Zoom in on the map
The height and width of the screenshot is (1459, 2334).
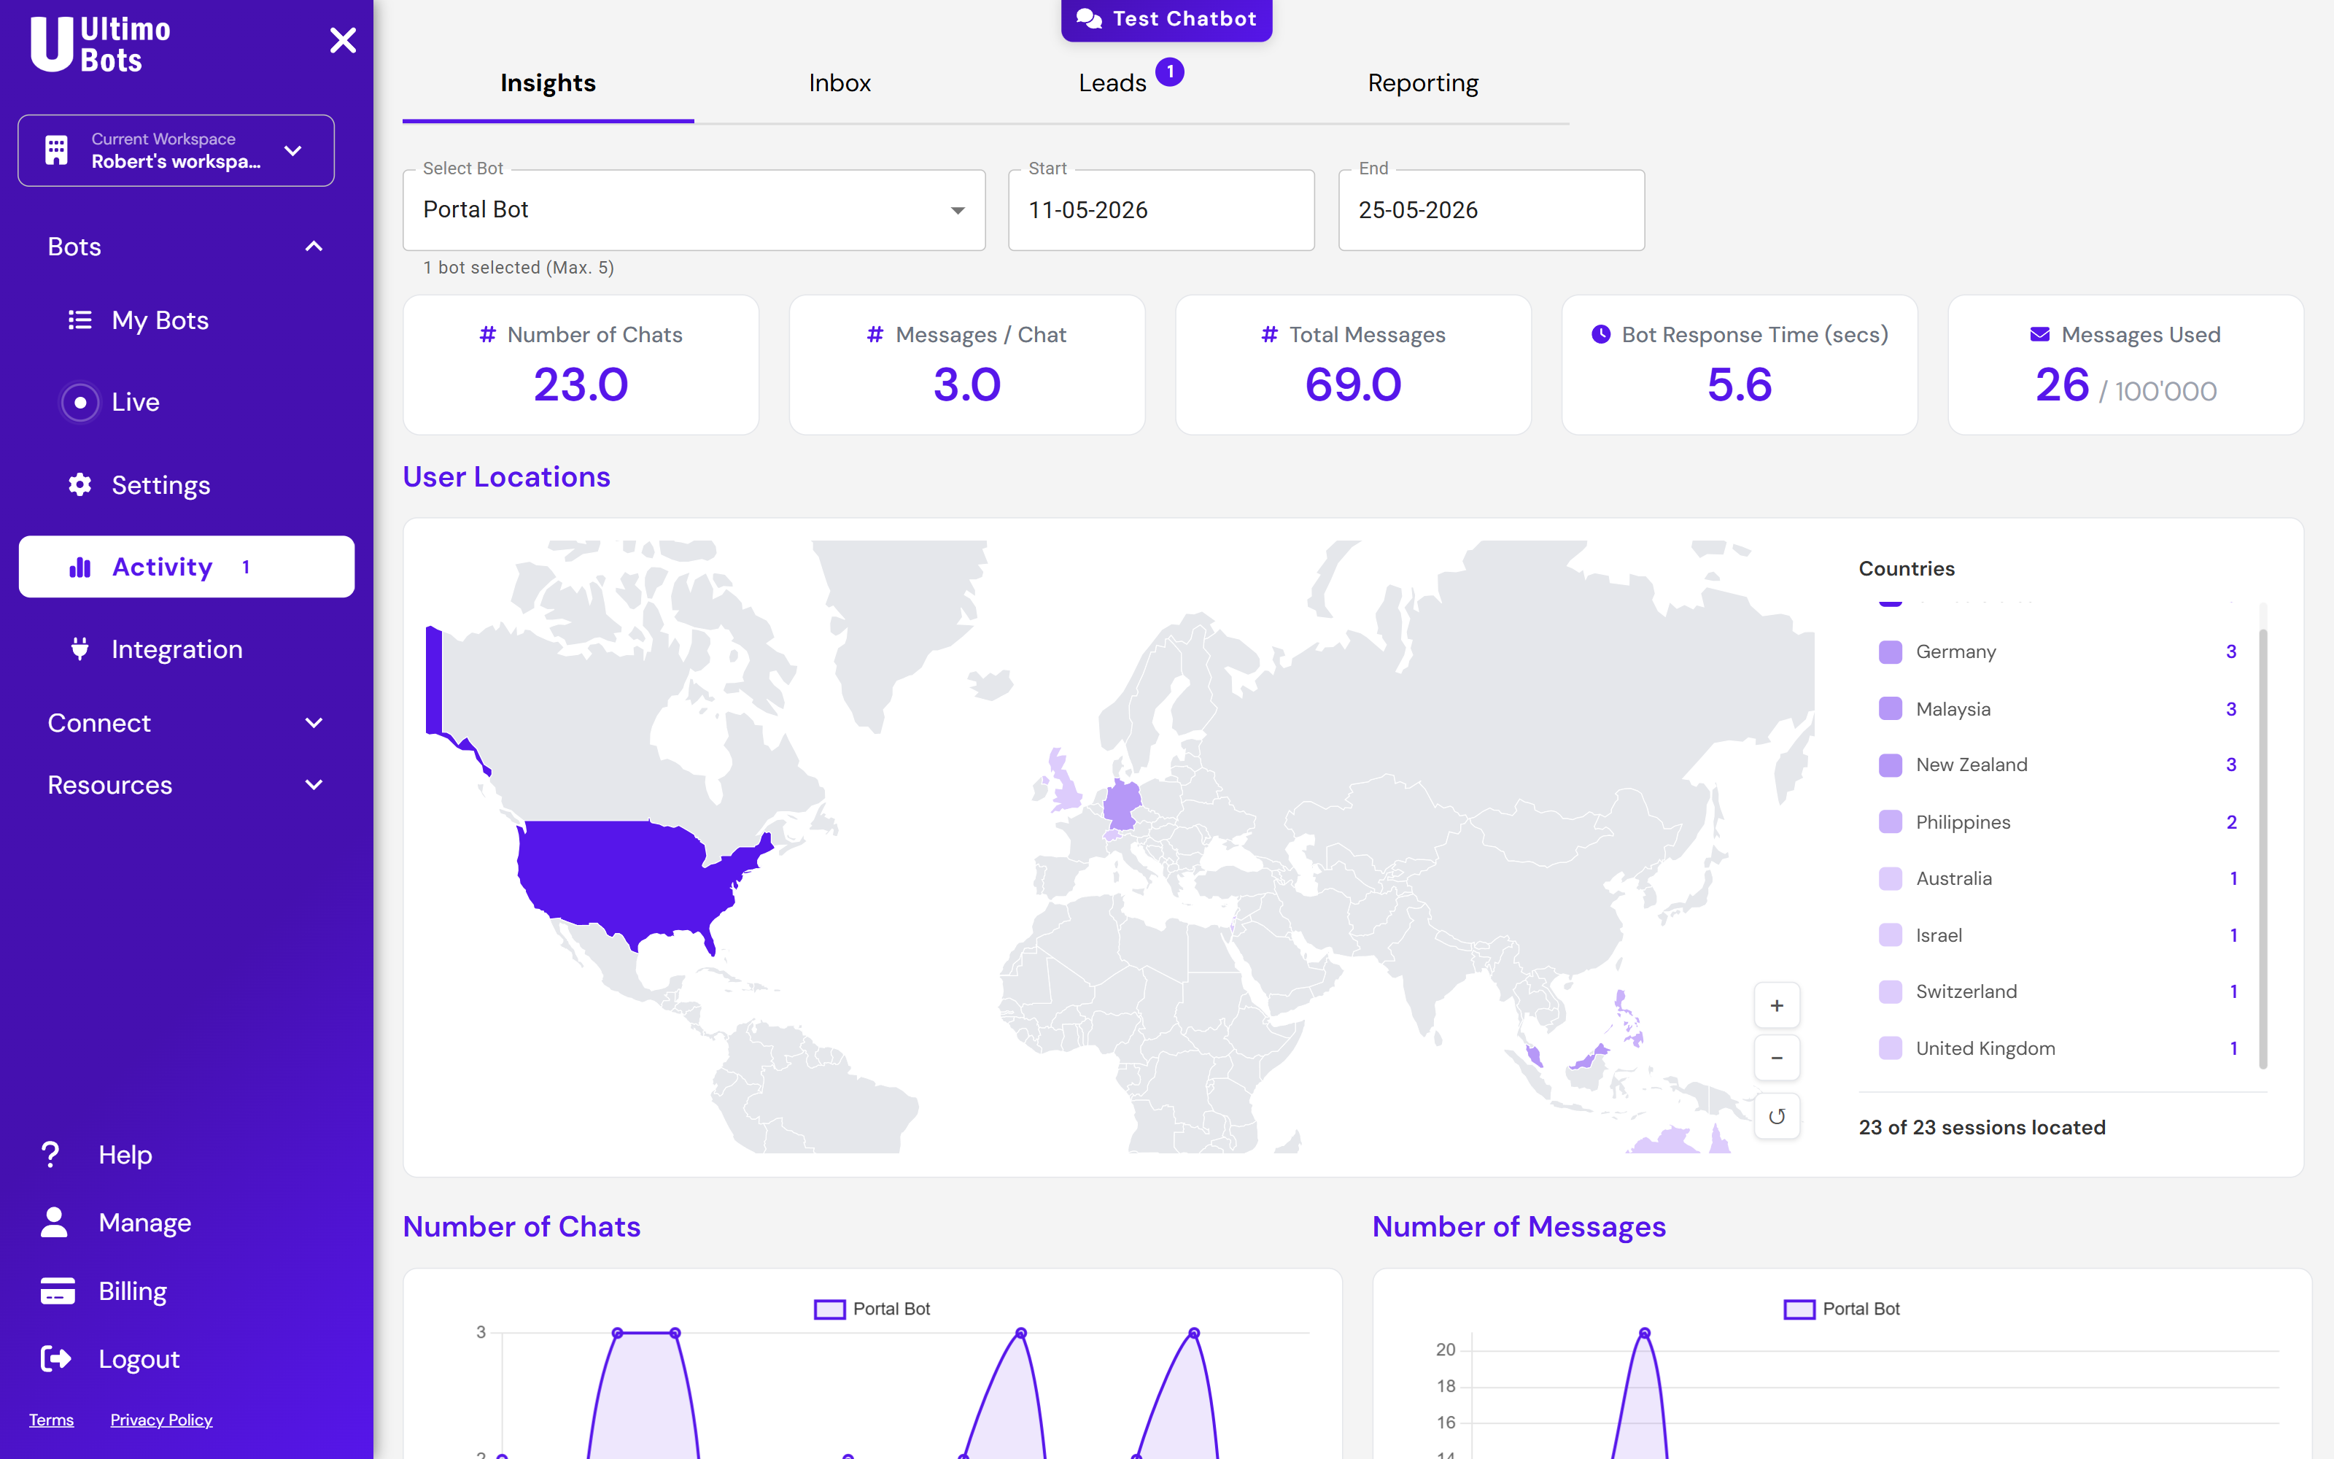click(1777, 1005)
